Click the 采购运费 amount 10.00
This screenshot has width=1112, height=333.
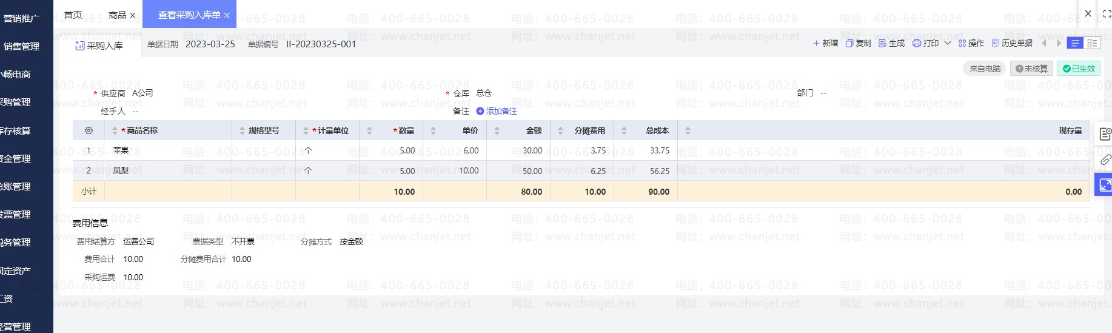tap(133, 277)
